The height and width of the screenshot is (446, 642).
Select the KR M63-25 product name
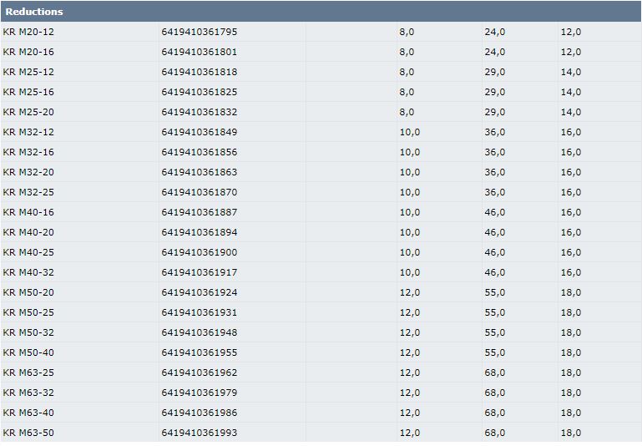coord(28,373)
